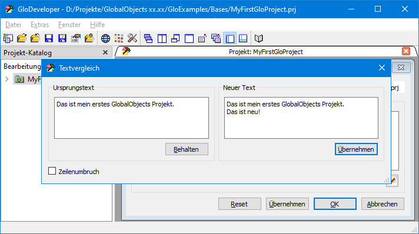
Task: Open the help book icon in toolbar
Action: click(258, 38)
